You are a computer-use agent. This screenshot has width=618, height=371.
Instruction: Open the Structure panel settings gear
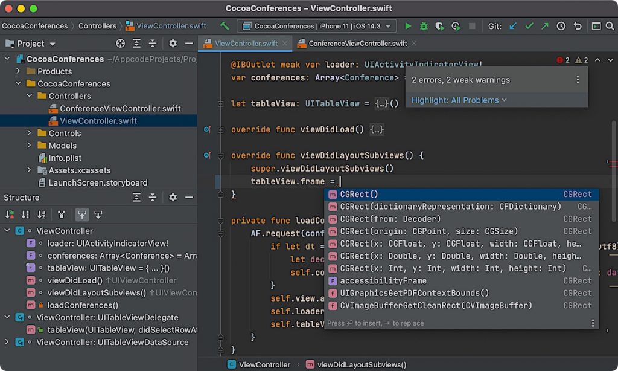pyautogui.click(x=172, y=198)
